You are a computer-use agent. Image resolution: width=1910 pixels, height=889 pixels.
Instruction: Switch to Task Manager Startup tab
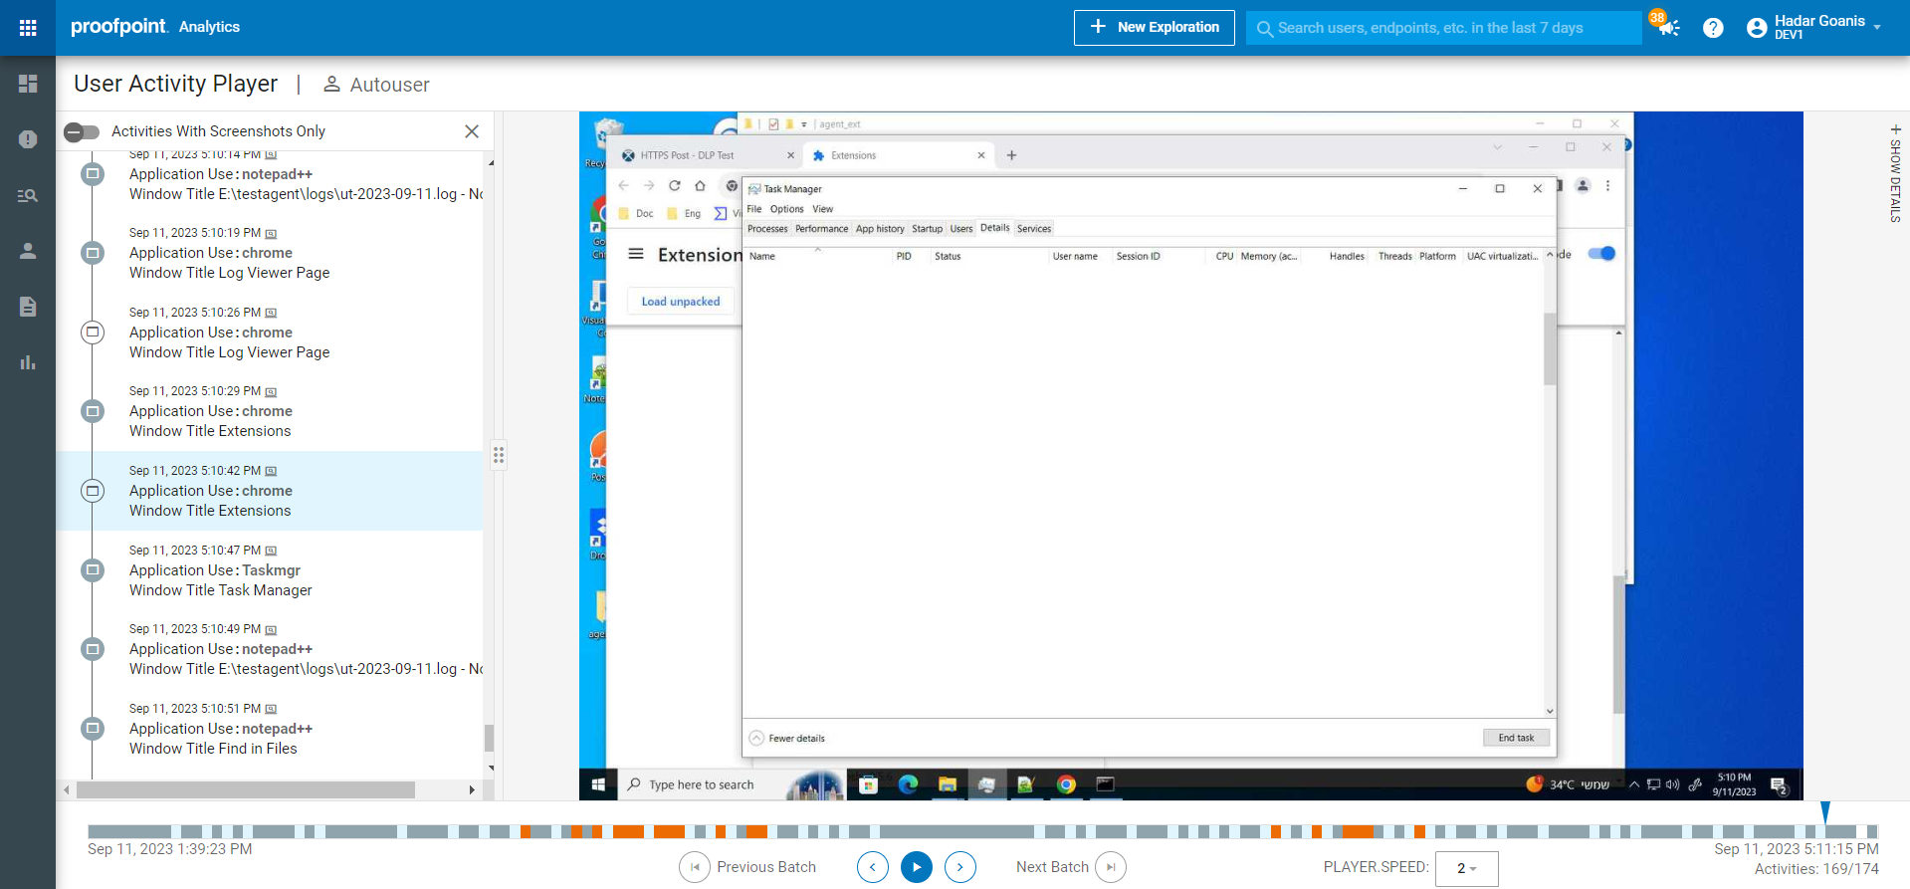[927, 229]
